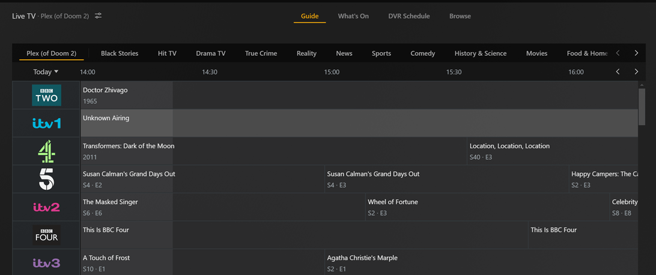Open Happy Campers S2 E3 listing
The height and width of the screenshot is (275, 656).
pyautogui.click(x=604, y=180)
